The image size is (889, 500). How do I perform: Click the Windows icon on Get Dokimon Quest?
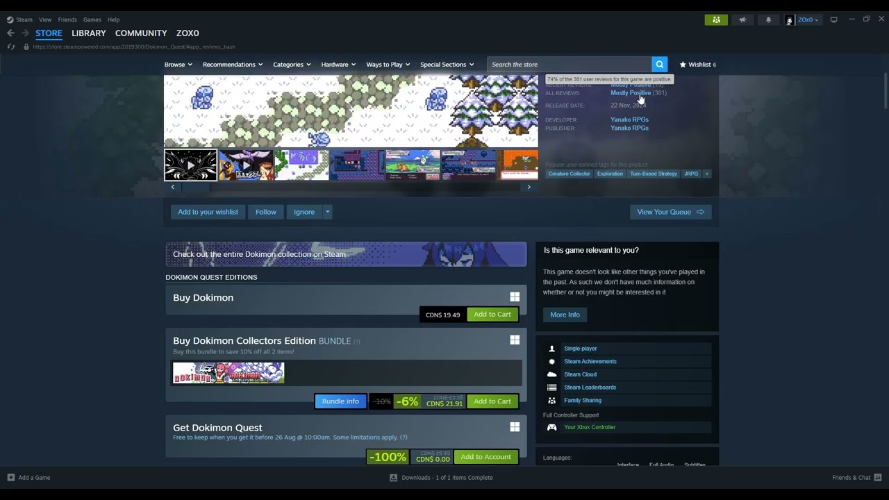point(515,427)
